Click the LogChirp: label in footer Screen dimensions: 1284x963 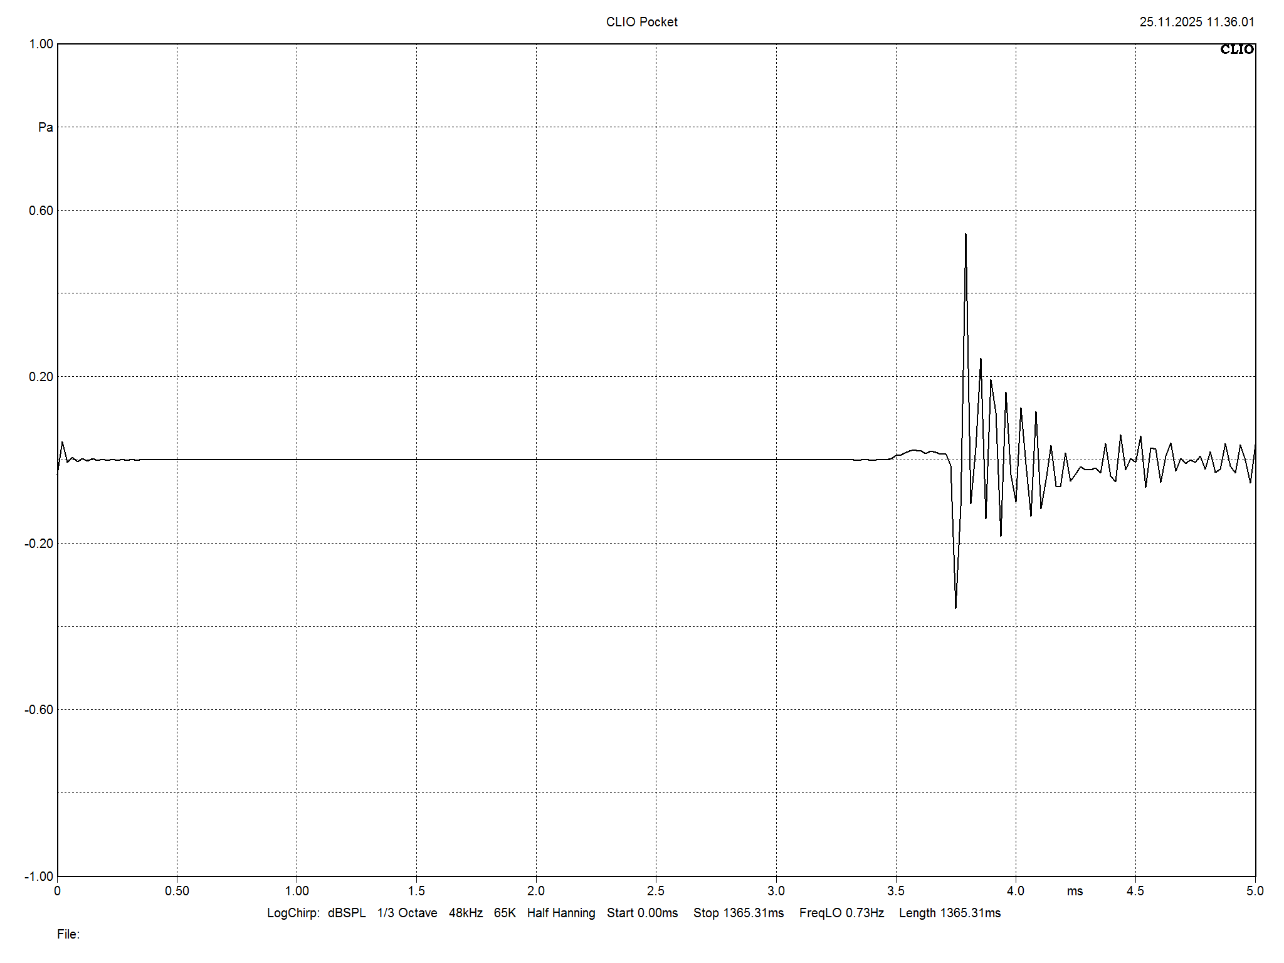click(293, 913)
